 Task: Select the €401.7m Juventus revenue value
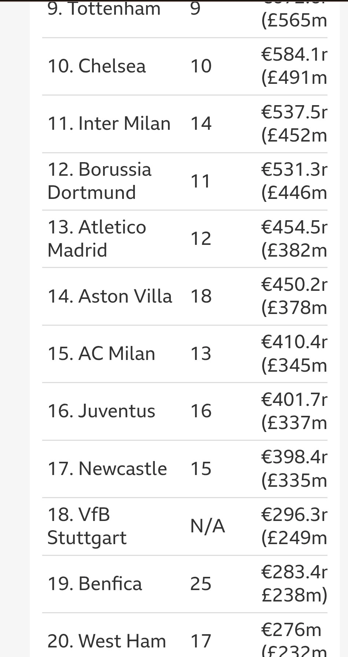pyautogui.click(x=294, y=400)
